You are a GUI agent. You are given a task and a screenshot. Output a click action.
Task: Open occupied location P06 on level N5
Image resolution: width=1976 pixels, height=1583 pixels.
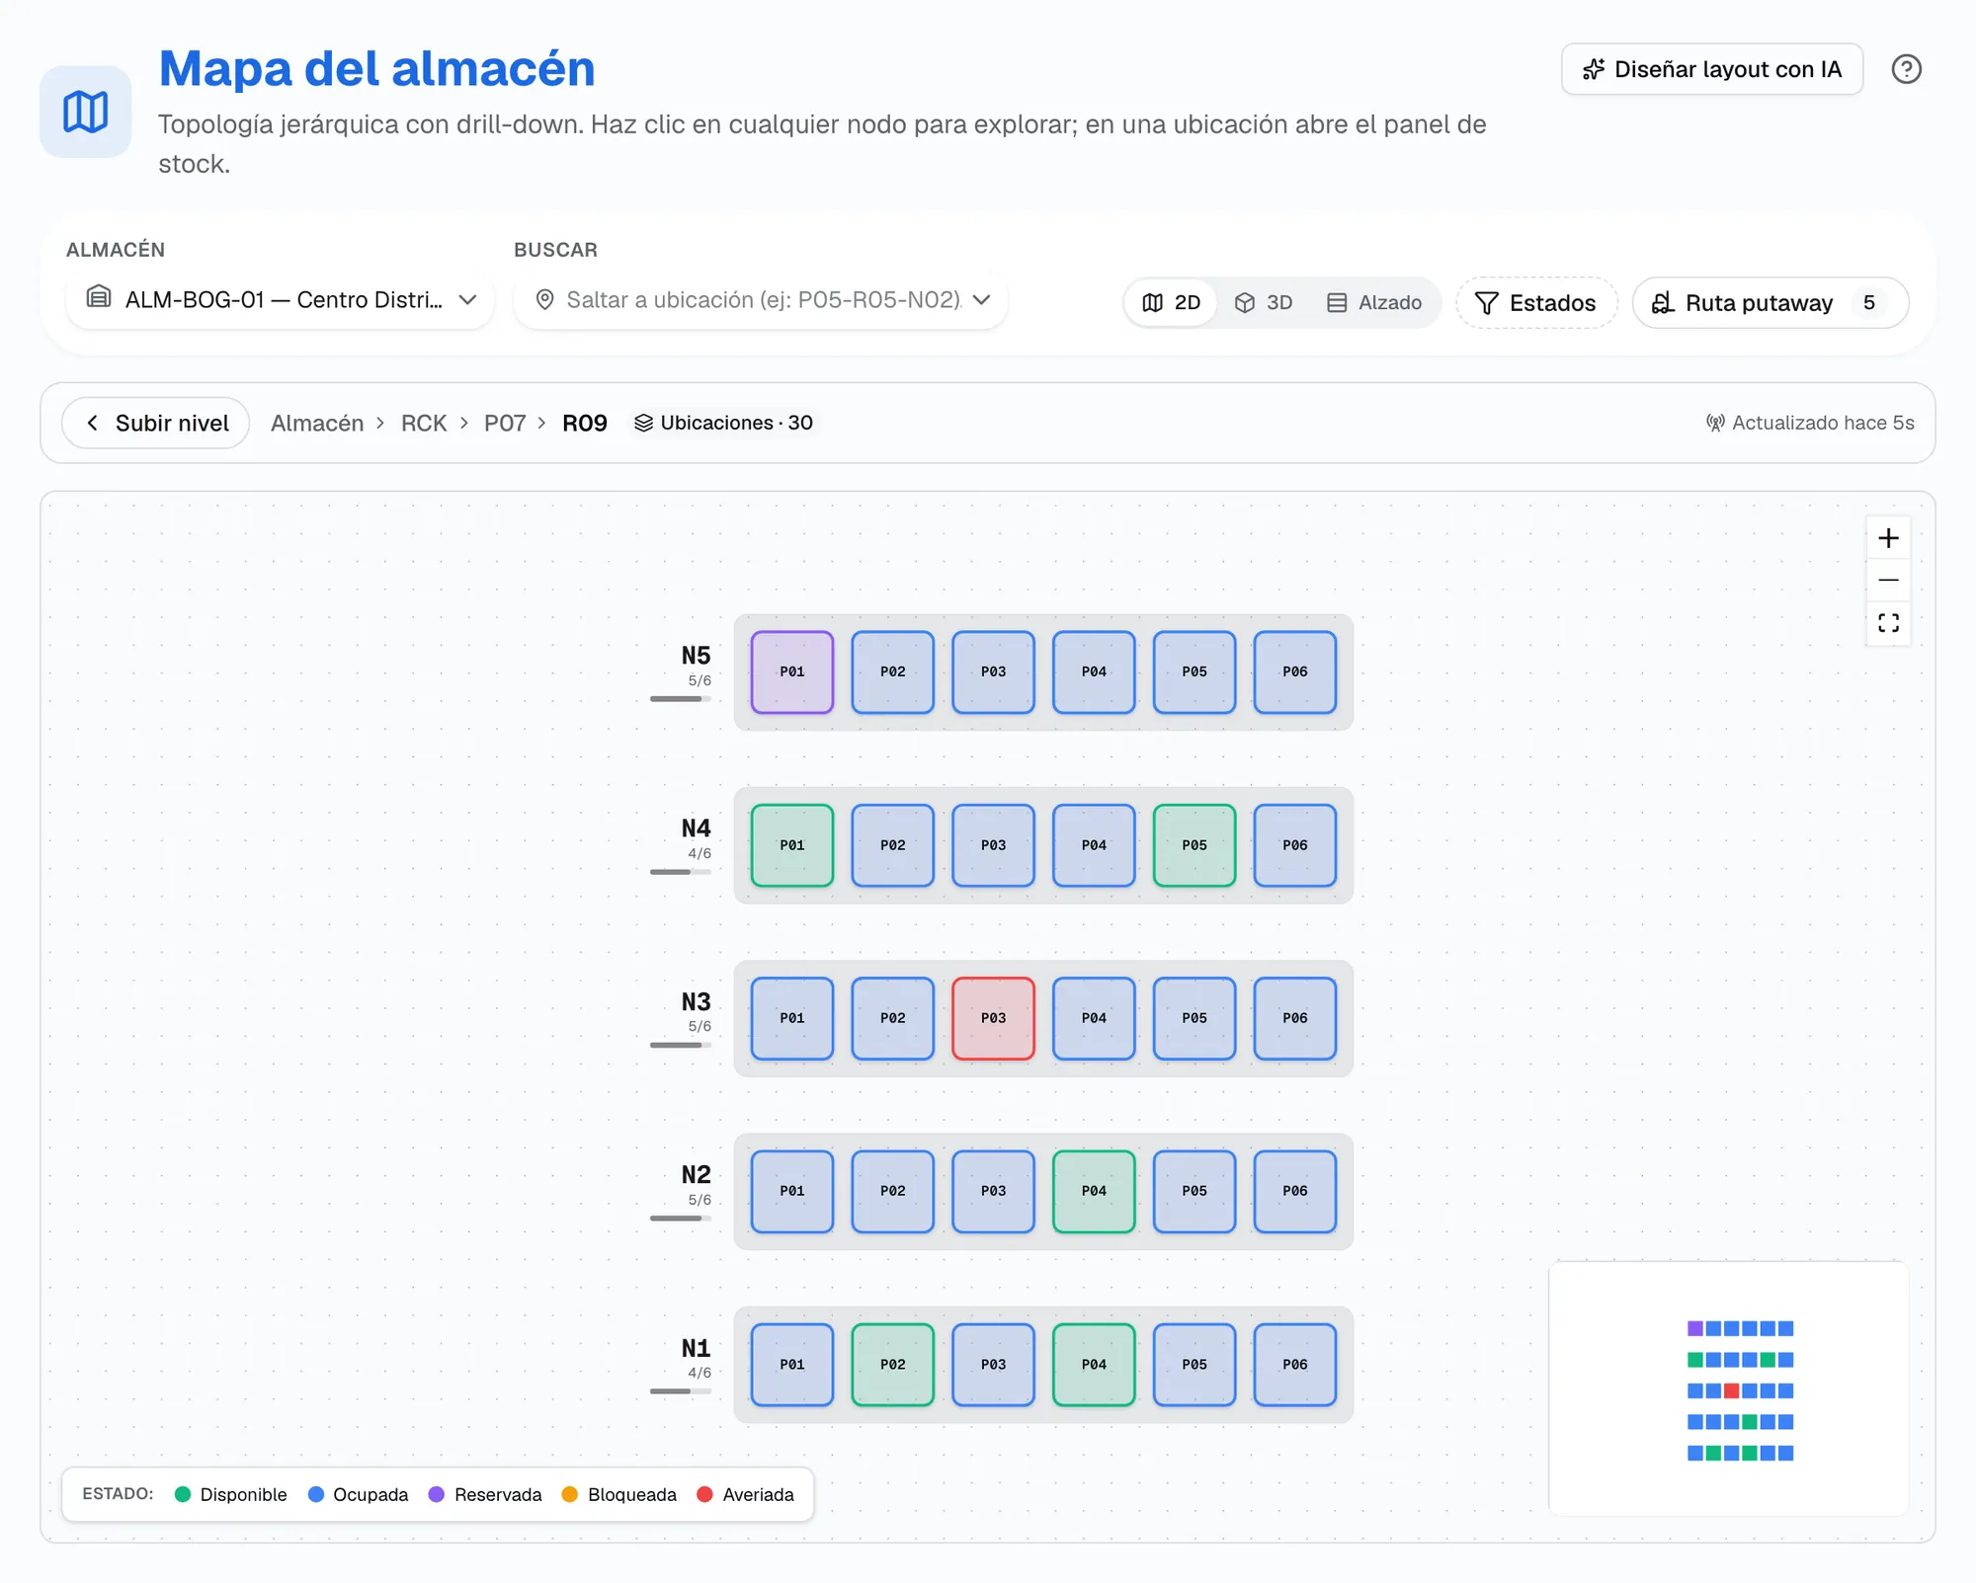1295,673
